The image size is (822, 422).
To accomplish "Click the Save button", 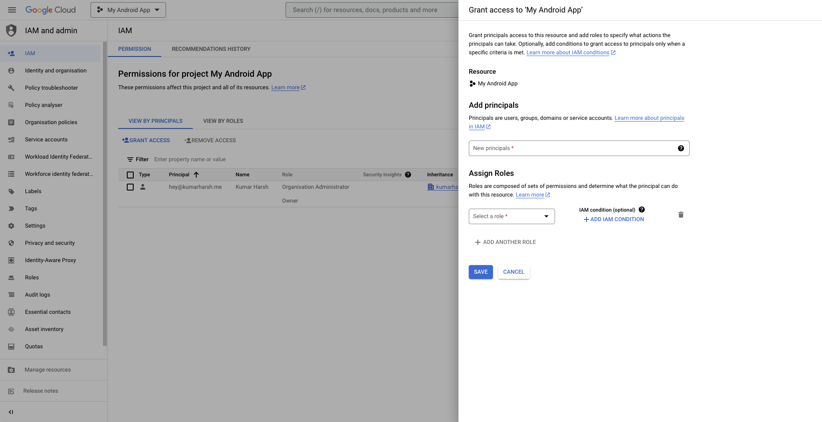I will [x=480, y=272].
